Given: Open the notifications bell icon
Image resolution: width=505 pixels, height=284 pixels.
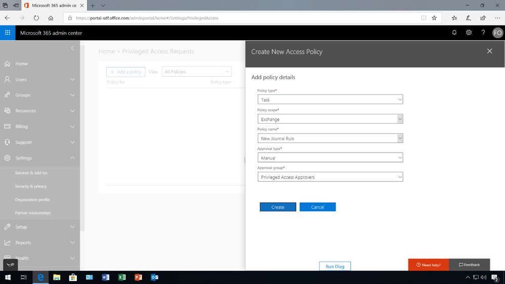Looking at the screenshot, I should coord(454,32).
